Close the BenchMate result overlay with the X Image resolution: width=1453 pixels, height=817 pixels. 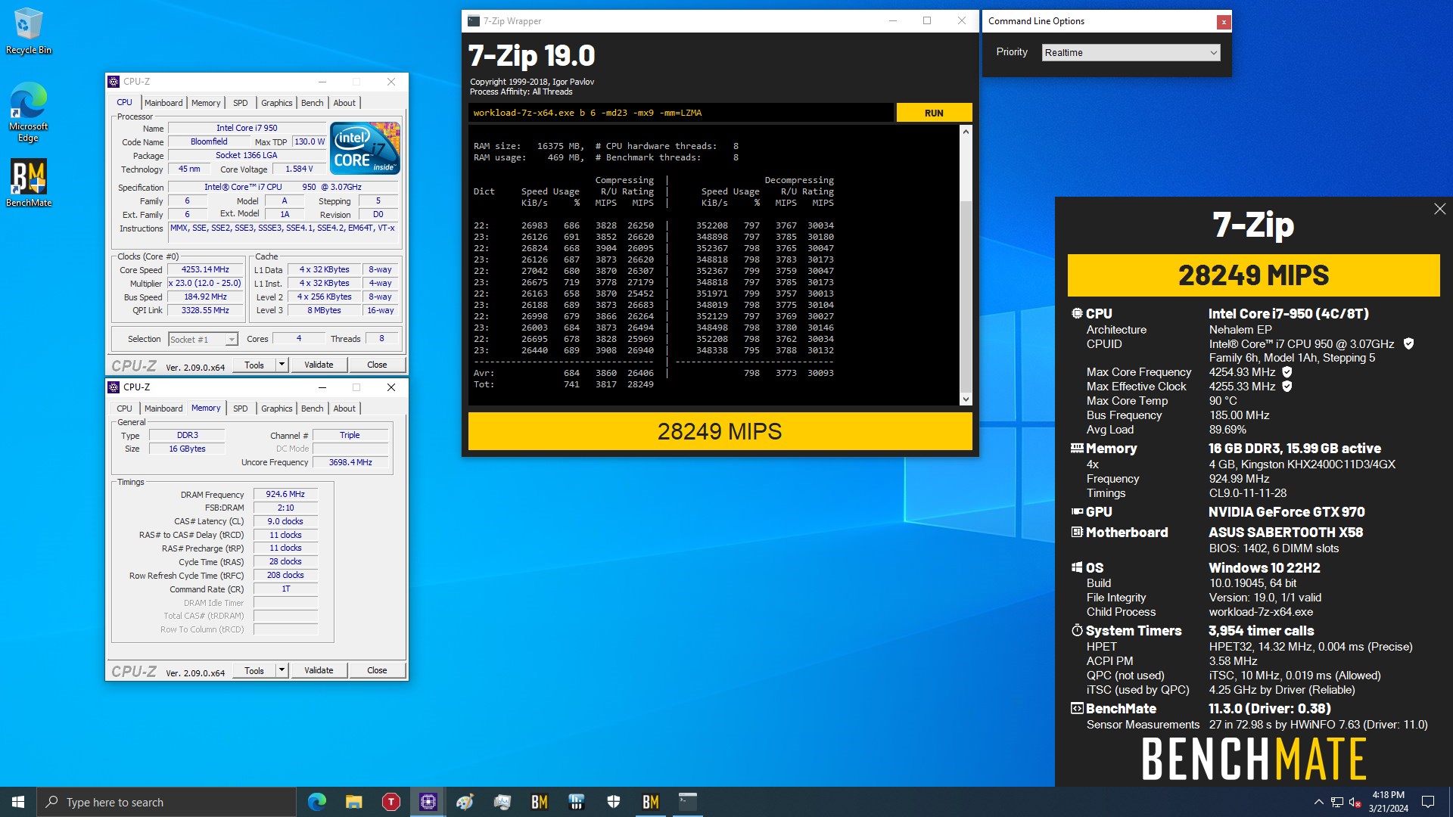pyautogui.click(x=1439, y=209)
